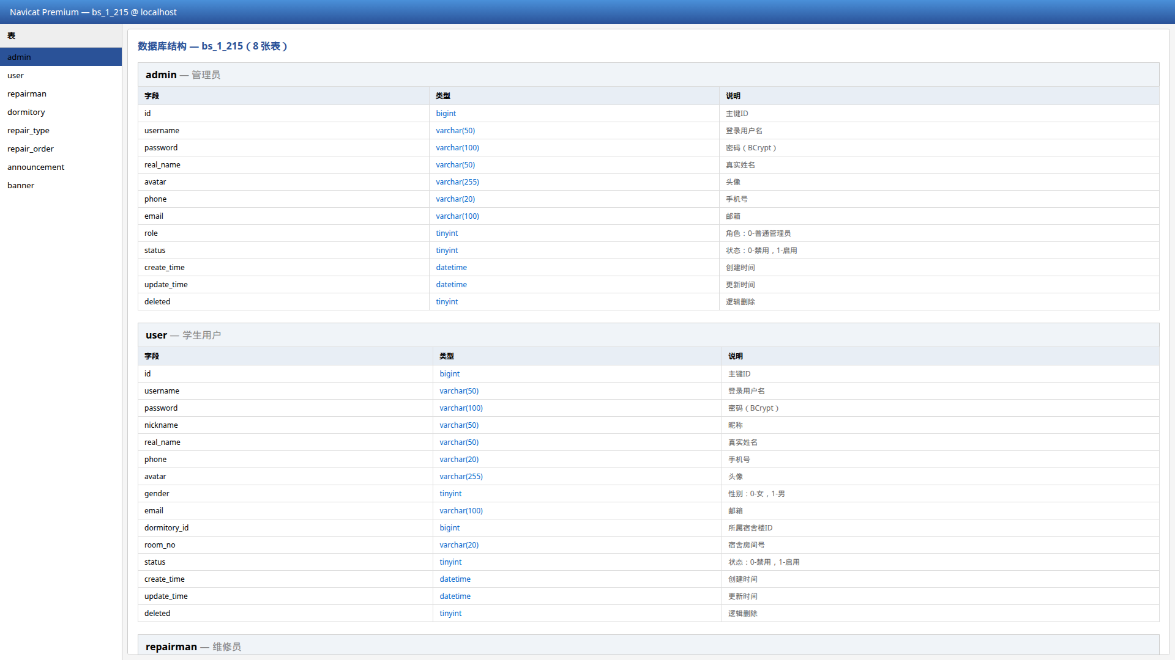The image size is (1175, 660).
Task: Open repair_order table in sidebar
Action: click(x=61, y=148)
